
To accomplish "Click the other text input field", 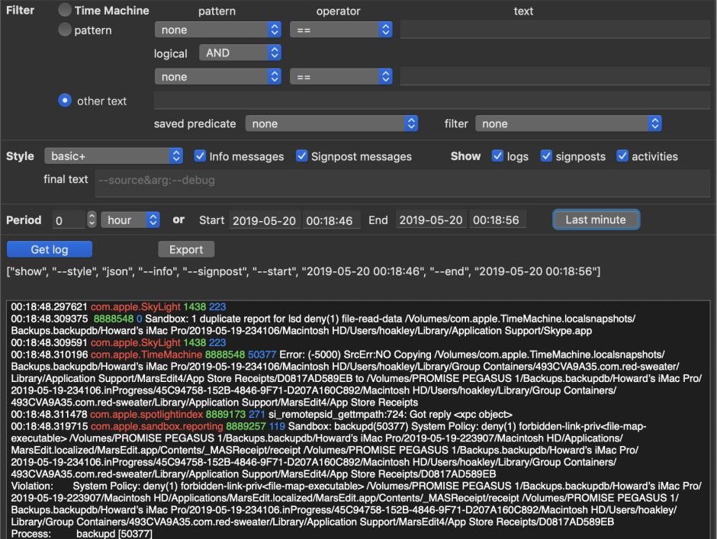I will [x=432, y=101].
